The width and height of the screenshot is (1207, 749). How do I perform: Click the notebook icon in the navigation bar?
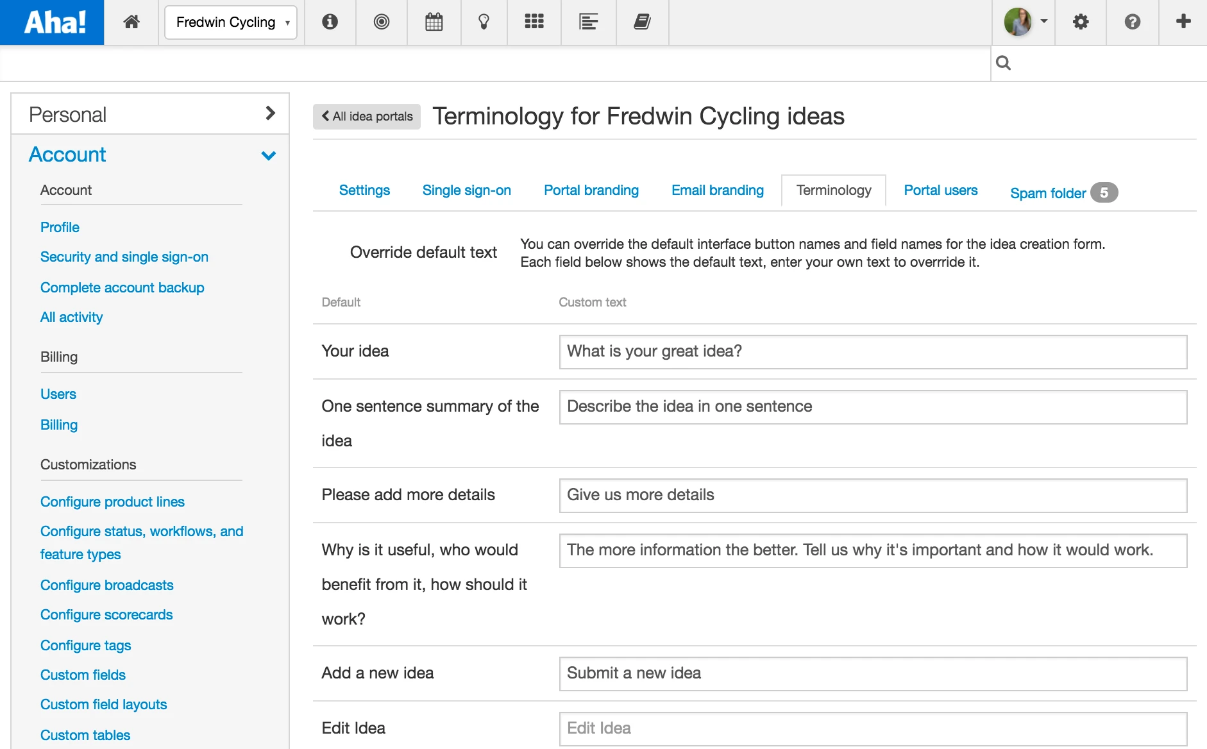[x=642, y=22]
